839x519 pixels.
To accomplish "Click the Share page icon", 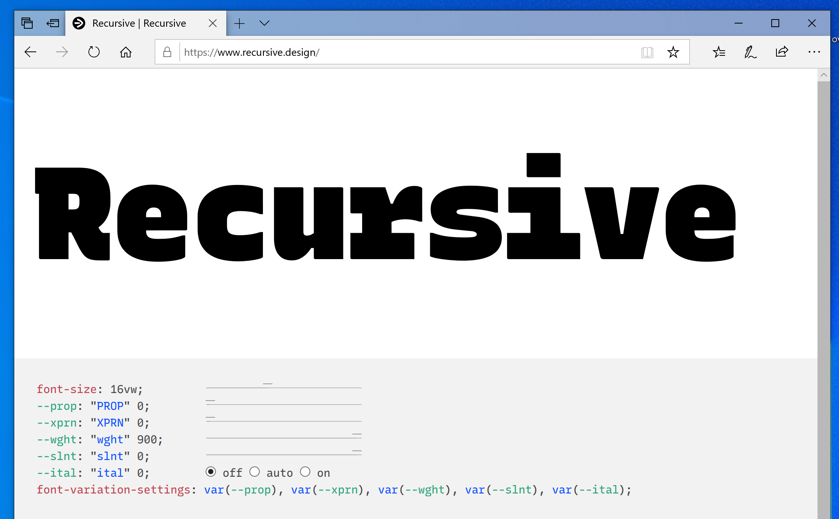I will 782,52.
